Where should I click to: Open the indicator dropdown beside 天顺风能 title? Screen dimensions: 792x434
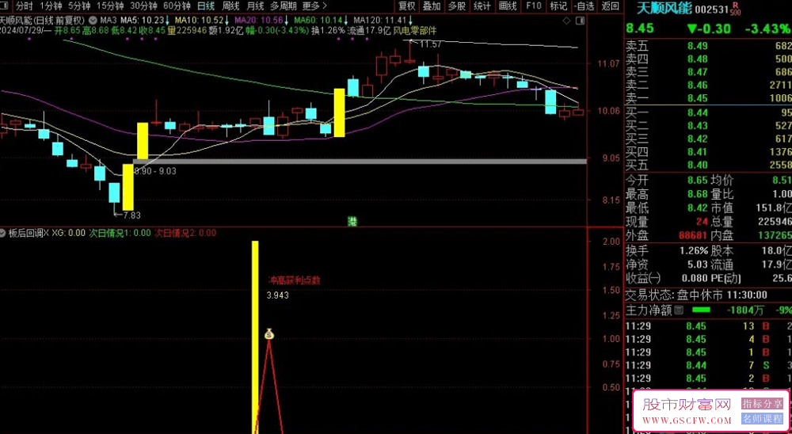(x=93, y=21)
